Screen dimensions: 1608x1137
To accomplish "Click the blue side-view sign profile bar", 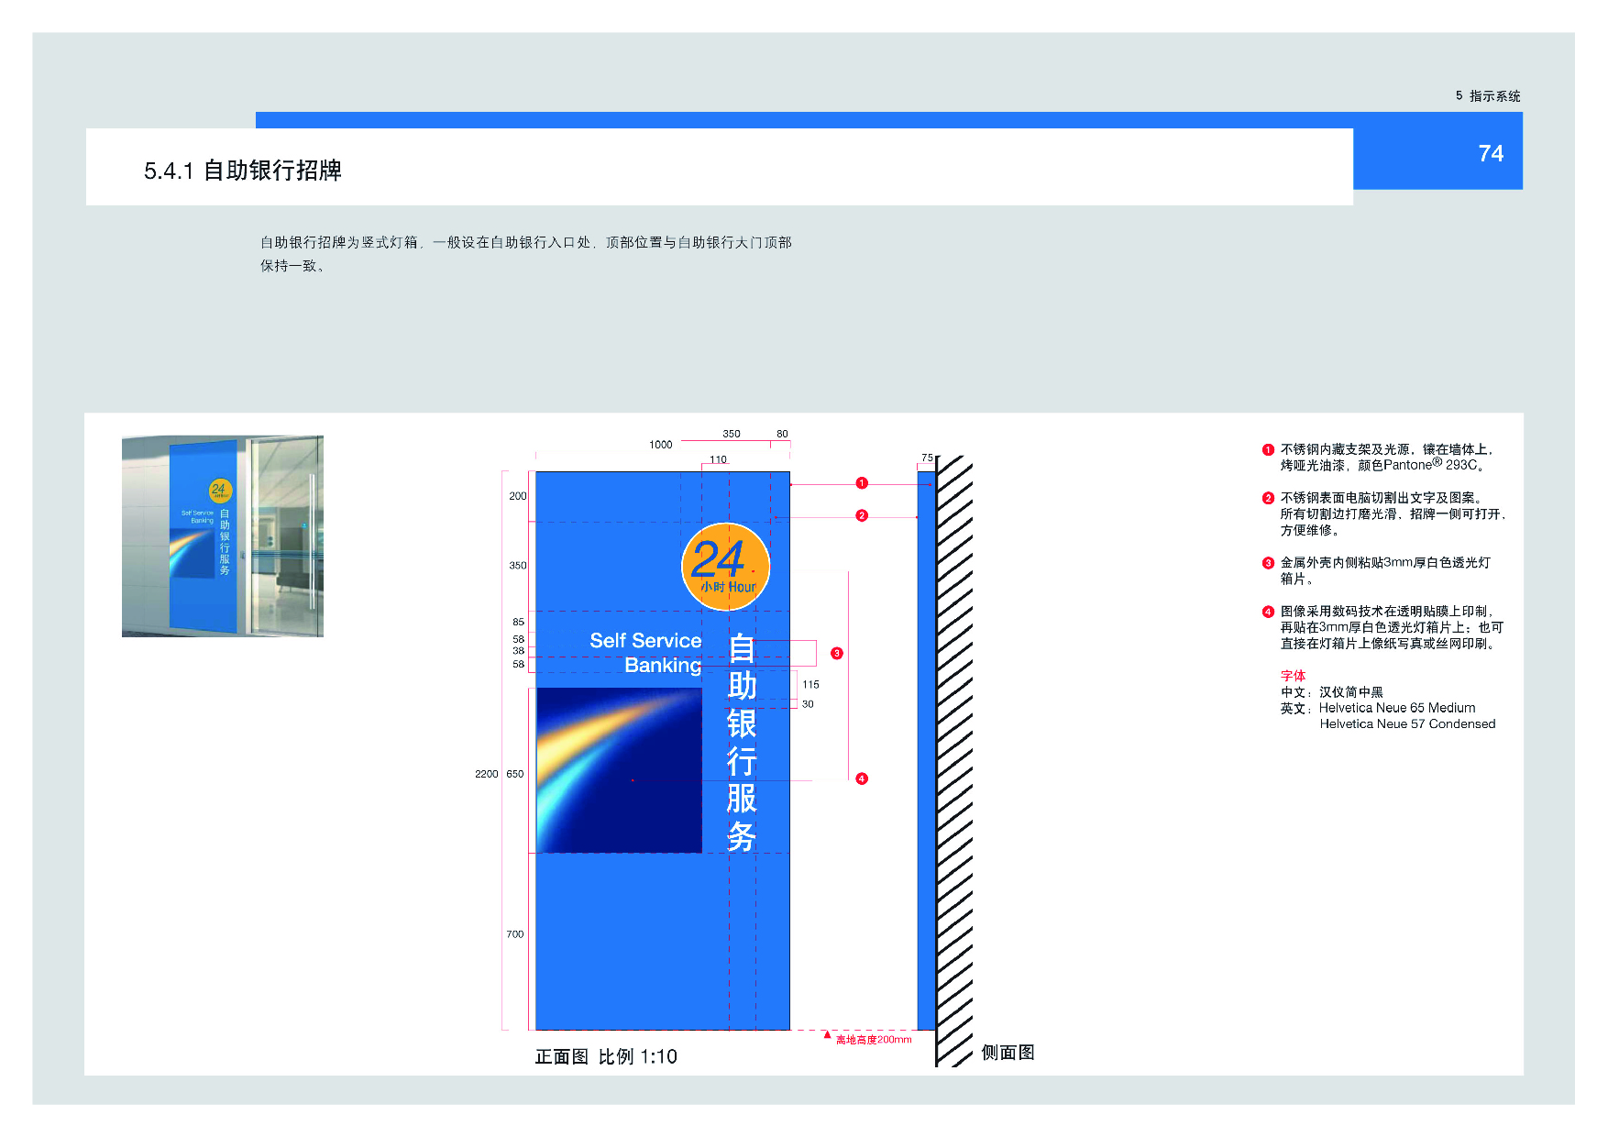I will tap(926, 751).
